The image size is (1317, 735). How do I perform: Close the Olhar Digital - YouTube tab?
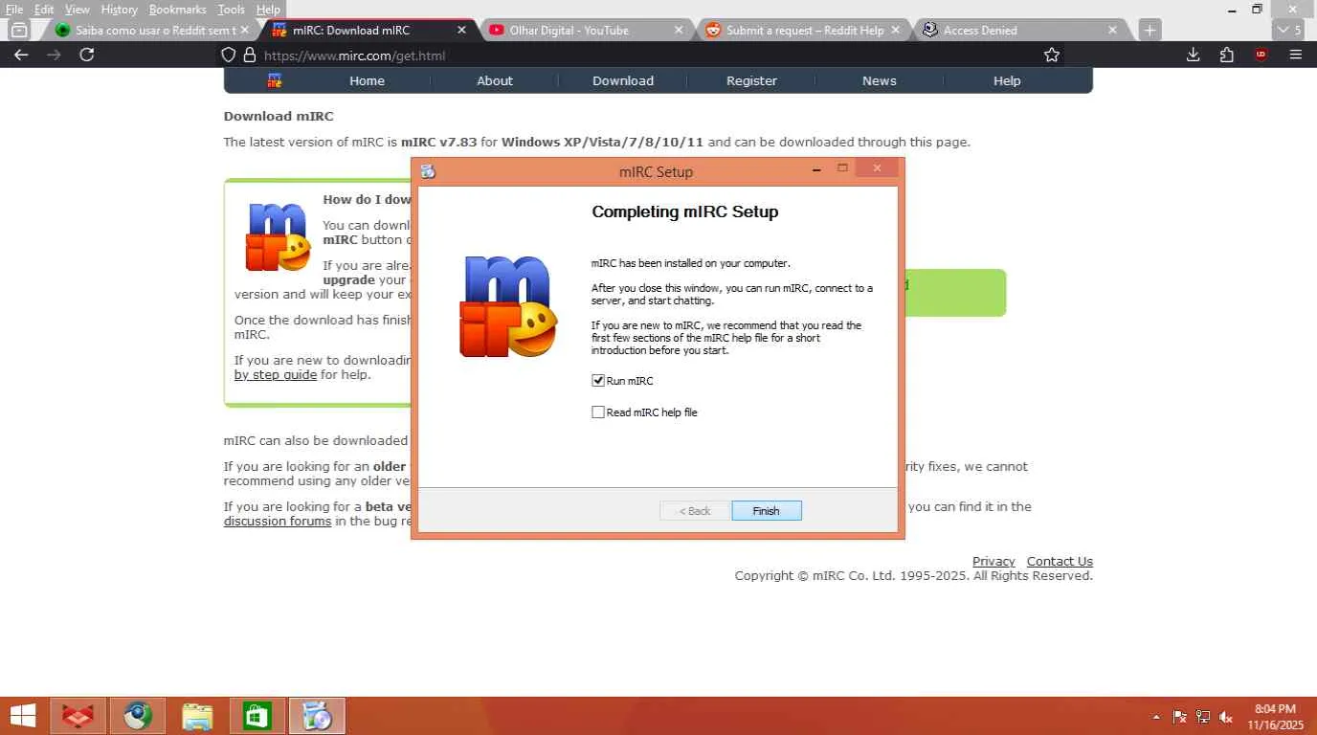(679, 30)
